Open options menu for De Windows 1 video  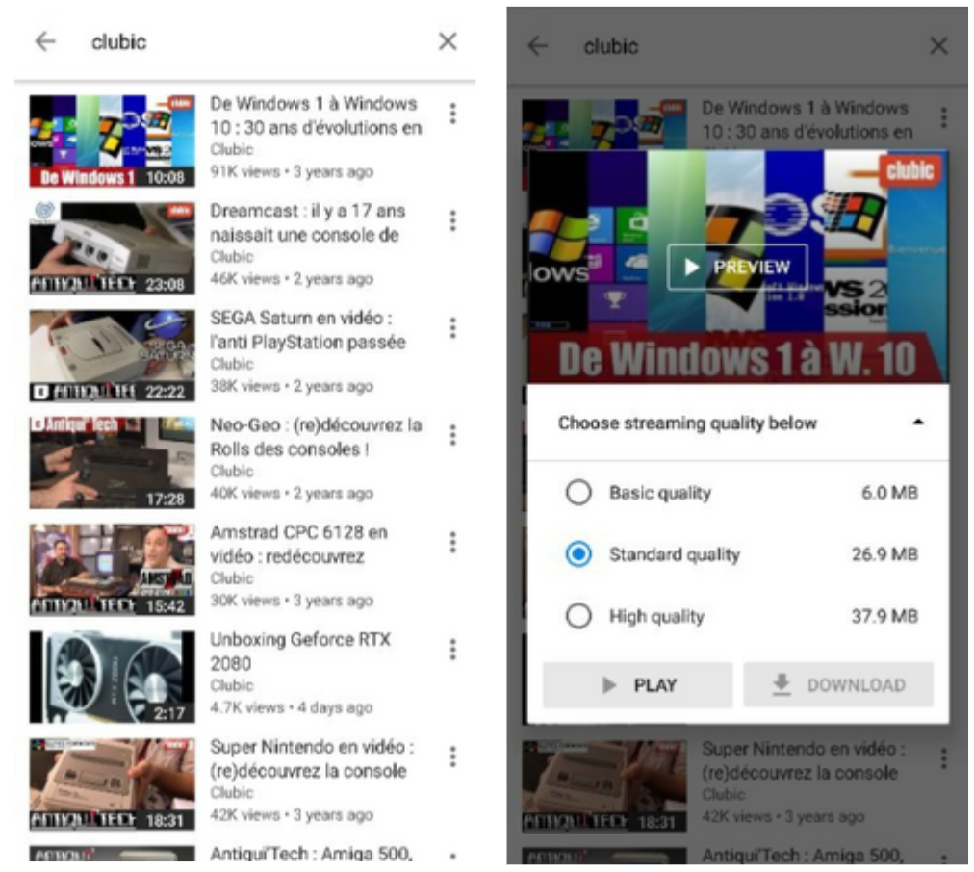452,114
